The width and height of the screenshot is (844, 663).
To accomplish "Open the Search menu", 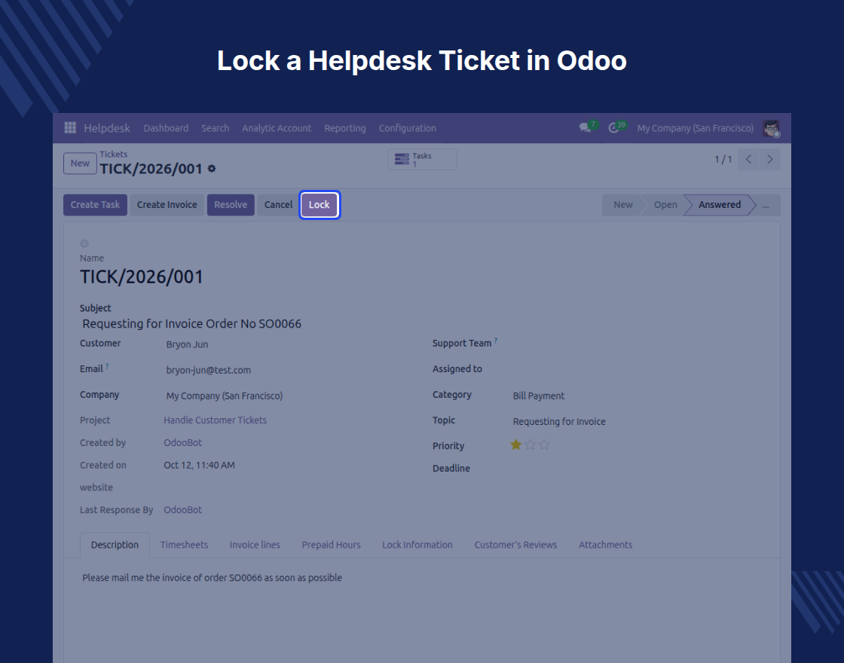I will [x=216, y=128].
